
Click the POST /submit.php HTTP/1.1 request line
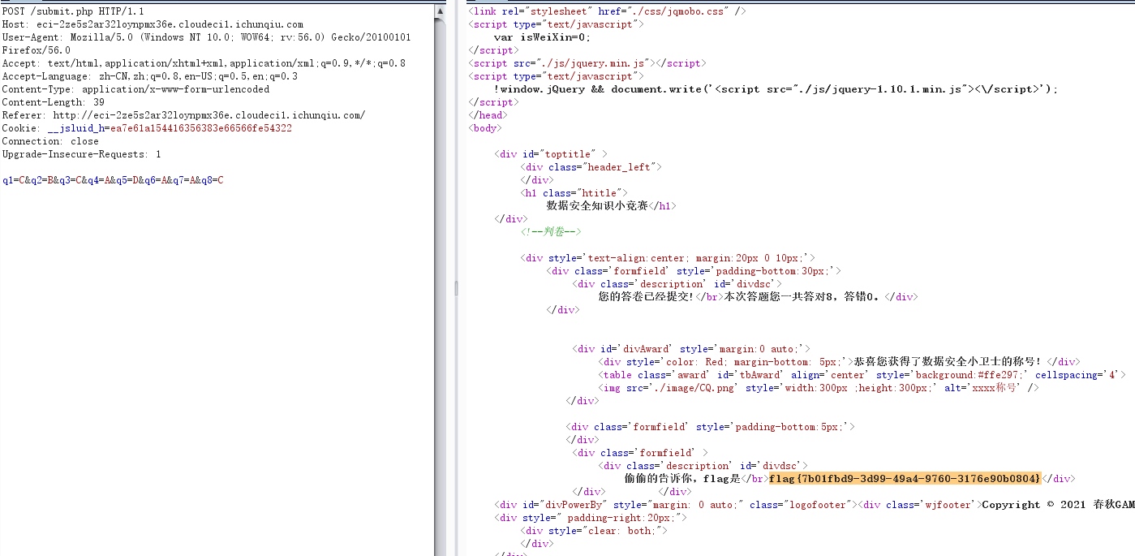[73, 11]
